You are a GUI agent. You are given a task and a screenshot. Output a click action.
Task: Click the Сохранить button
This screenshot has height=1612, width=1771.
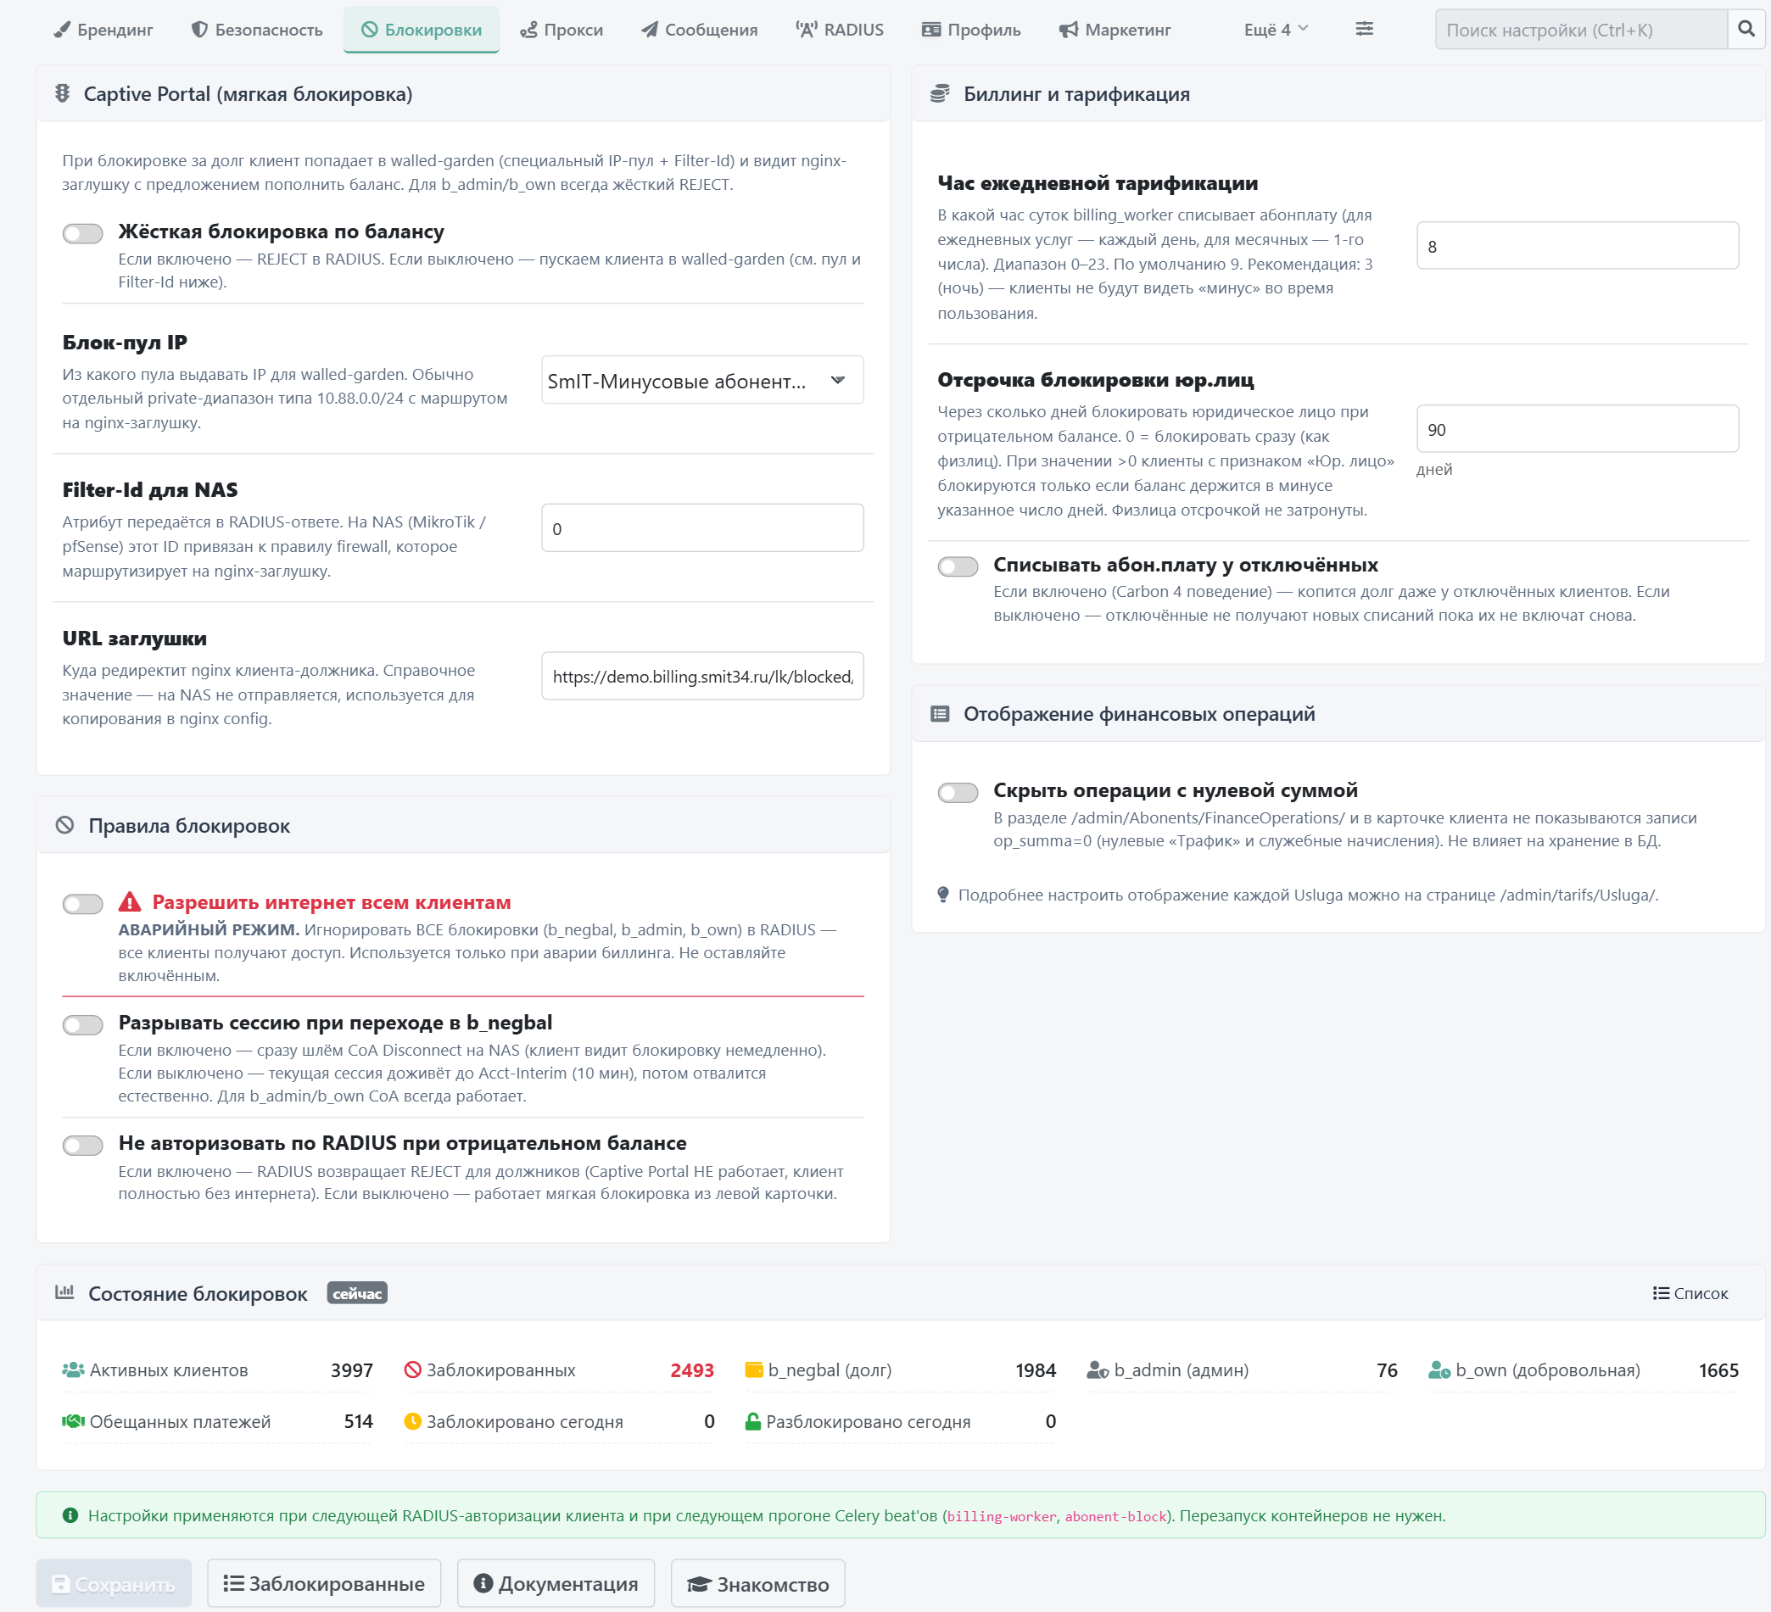coord(115,1583)
